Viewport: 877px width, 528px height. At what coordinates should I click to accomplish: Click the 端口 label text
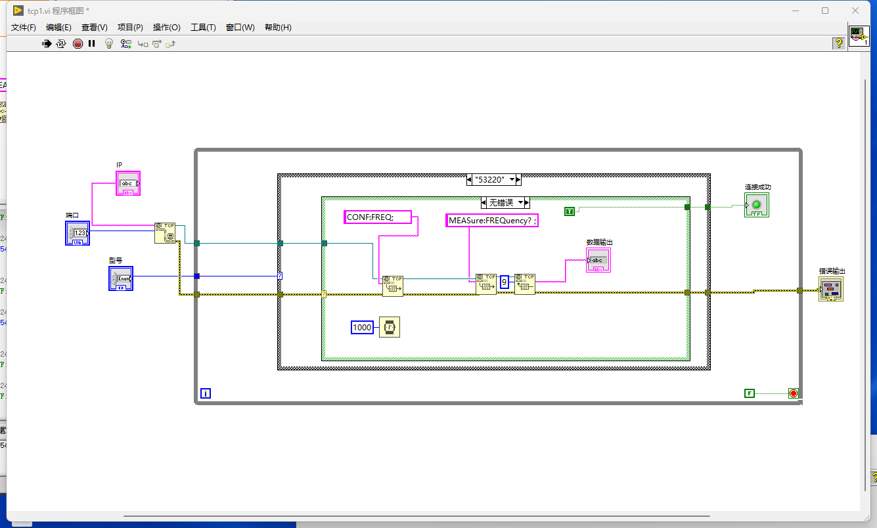coord(72,215)
